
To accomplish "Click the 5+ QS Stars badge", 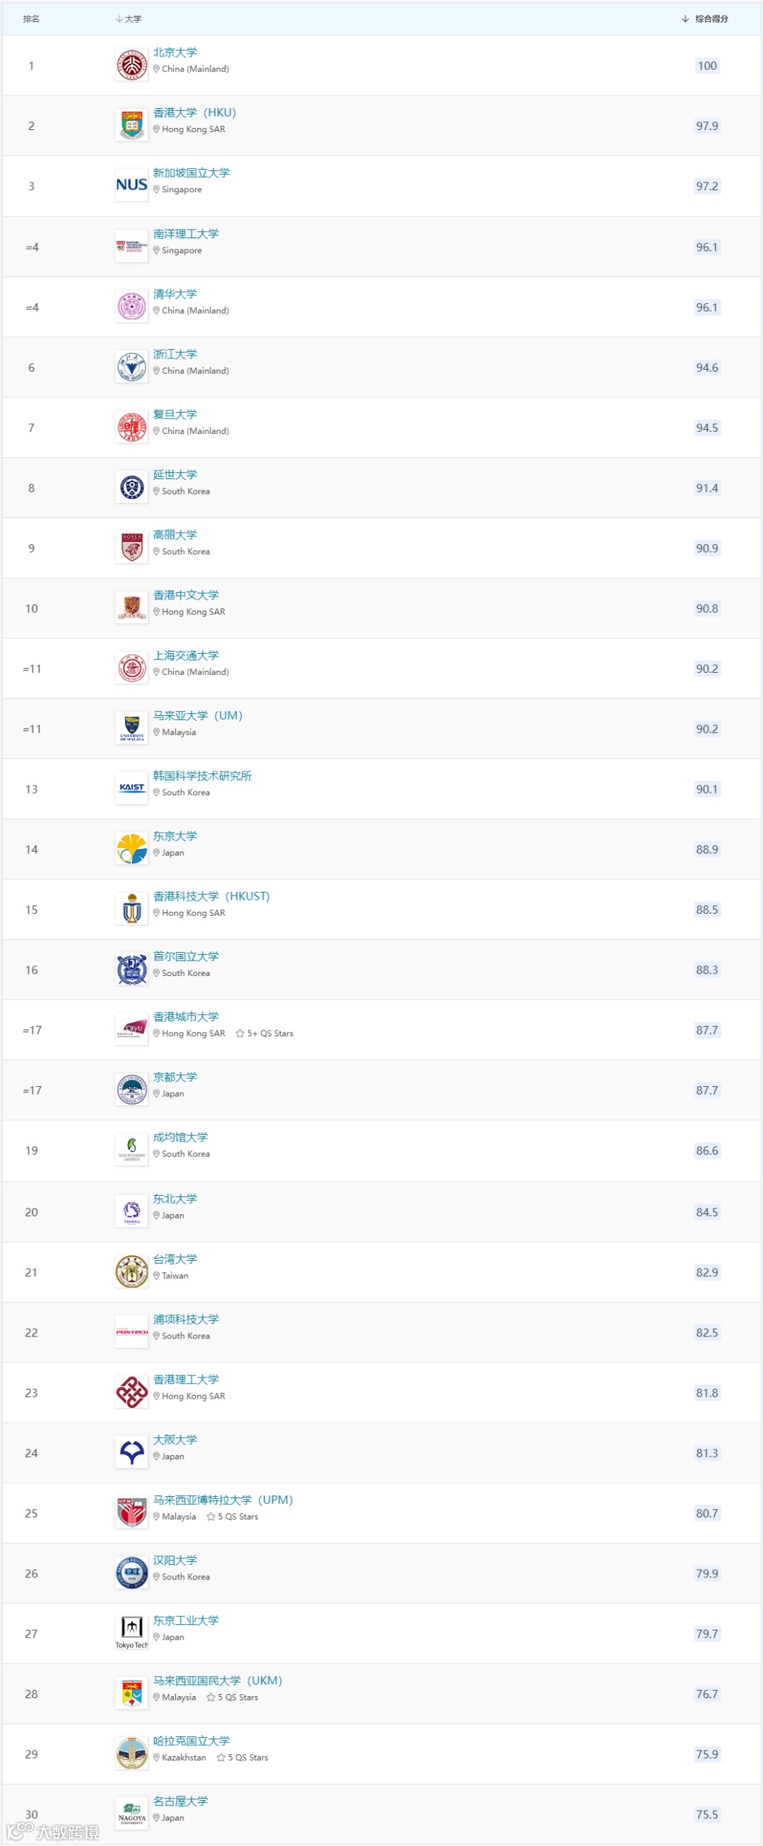I will point(264,1033).
